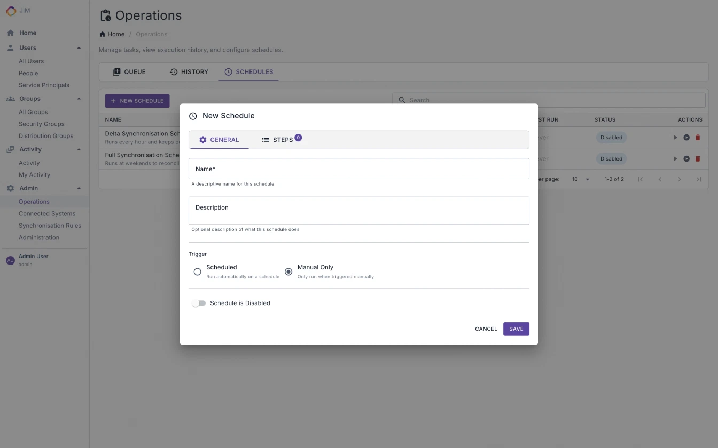Viewport: 718px width, 448px height.
Task: Delete Delta Synchronisation Schedule using the trash icon
Action: point(698,137)
